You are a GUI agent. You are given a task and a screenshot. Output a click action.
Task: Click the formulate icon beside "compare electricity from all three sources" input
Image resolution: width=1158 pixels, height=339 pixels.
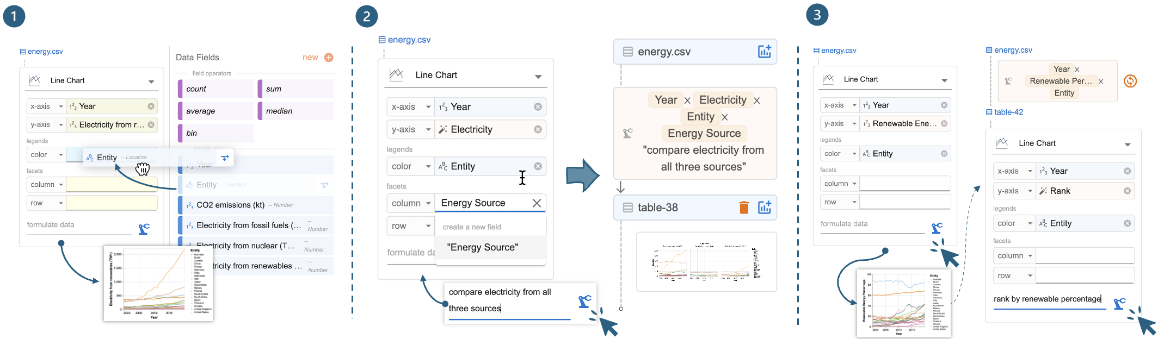pyautogui.click(x=584, y=301)
